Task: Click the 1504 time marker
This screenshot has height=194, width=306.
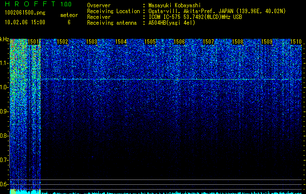Action: [121, 42]
